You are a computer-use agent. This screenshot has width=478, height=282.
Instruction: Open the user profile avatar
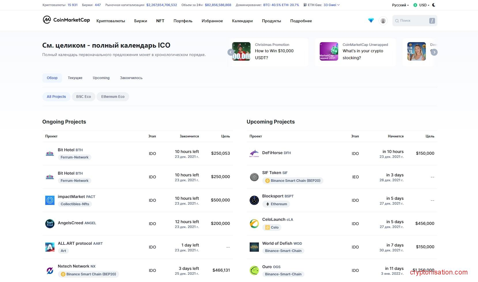(383, 21)
